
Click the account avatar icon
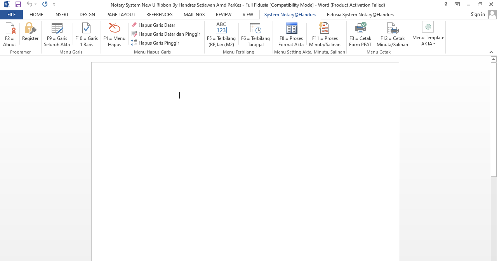(x=492, y=15)
